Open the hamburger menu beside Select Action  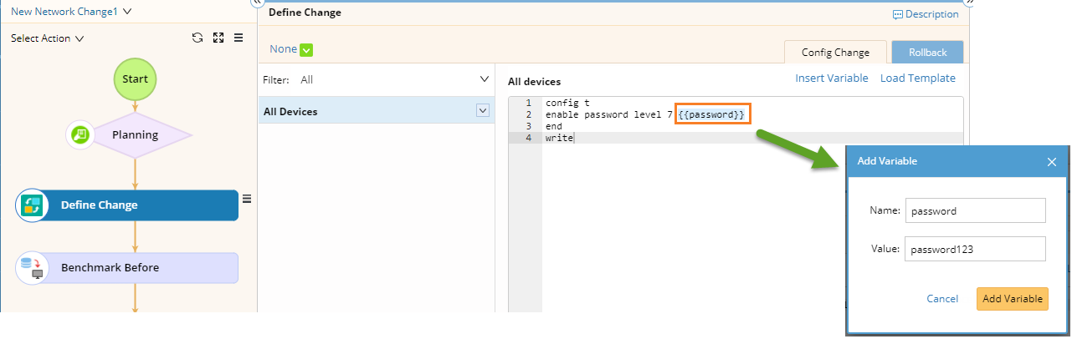click(x=239, y=38)
